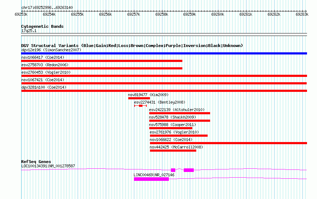The height and width of the screenshot is (199, 317).
Task: Open esv2760453 (Vogler2010) variant label
Action: coord(46,72)
